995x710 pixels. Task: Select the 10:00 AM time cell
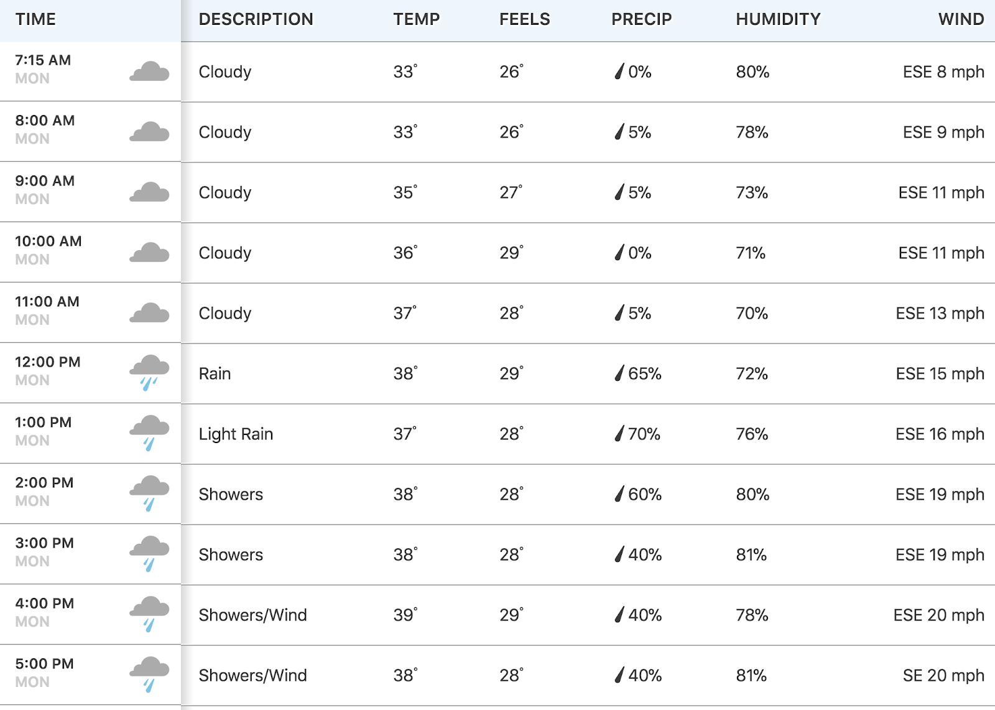coord(90,253)
